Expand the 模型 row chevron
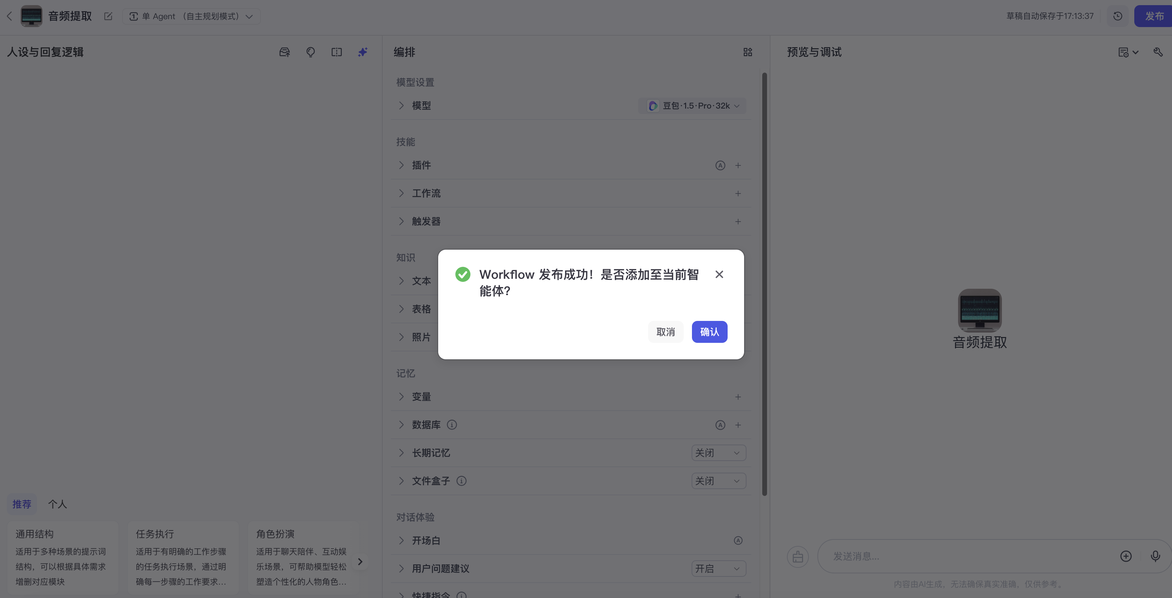The height and width of the screenshot is (598, 1172). [x=401, y=105]
